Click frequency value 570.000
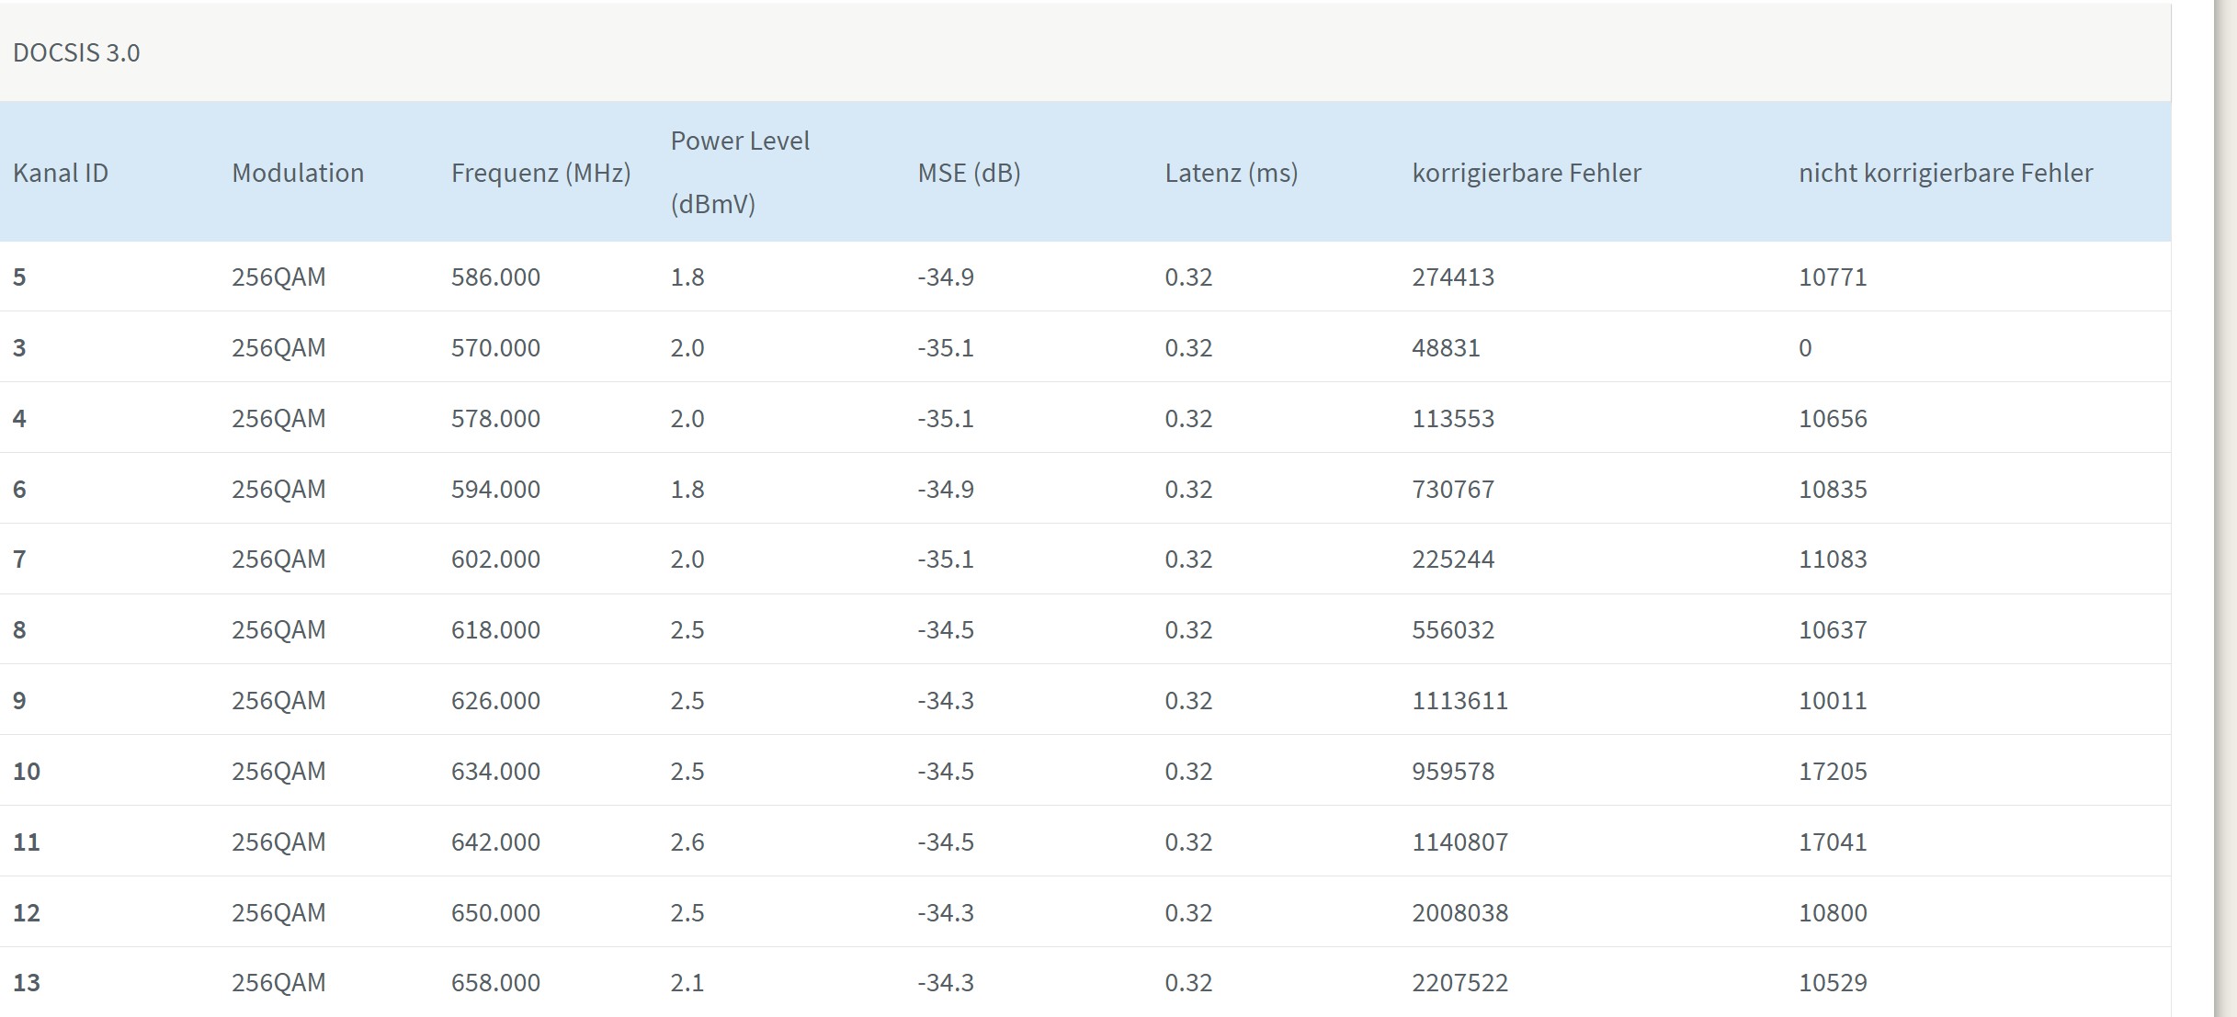Screen dimensions: 2237x1017 pos(495,347)
